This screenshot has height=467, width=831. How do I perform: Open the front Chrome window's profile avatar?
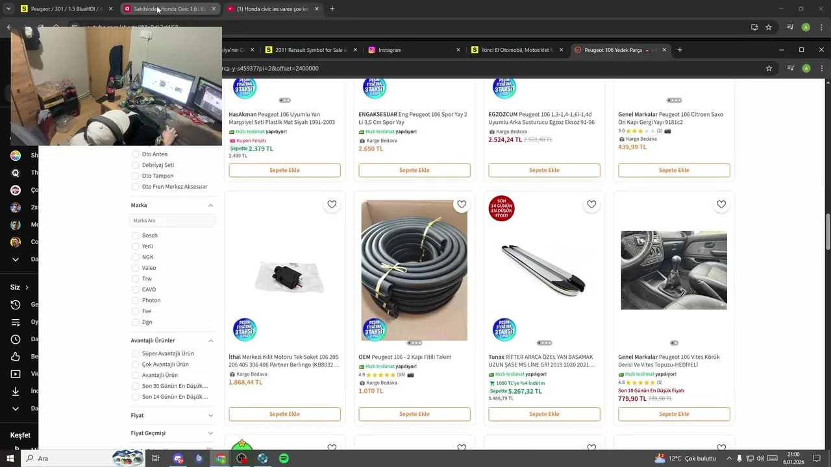806,68
